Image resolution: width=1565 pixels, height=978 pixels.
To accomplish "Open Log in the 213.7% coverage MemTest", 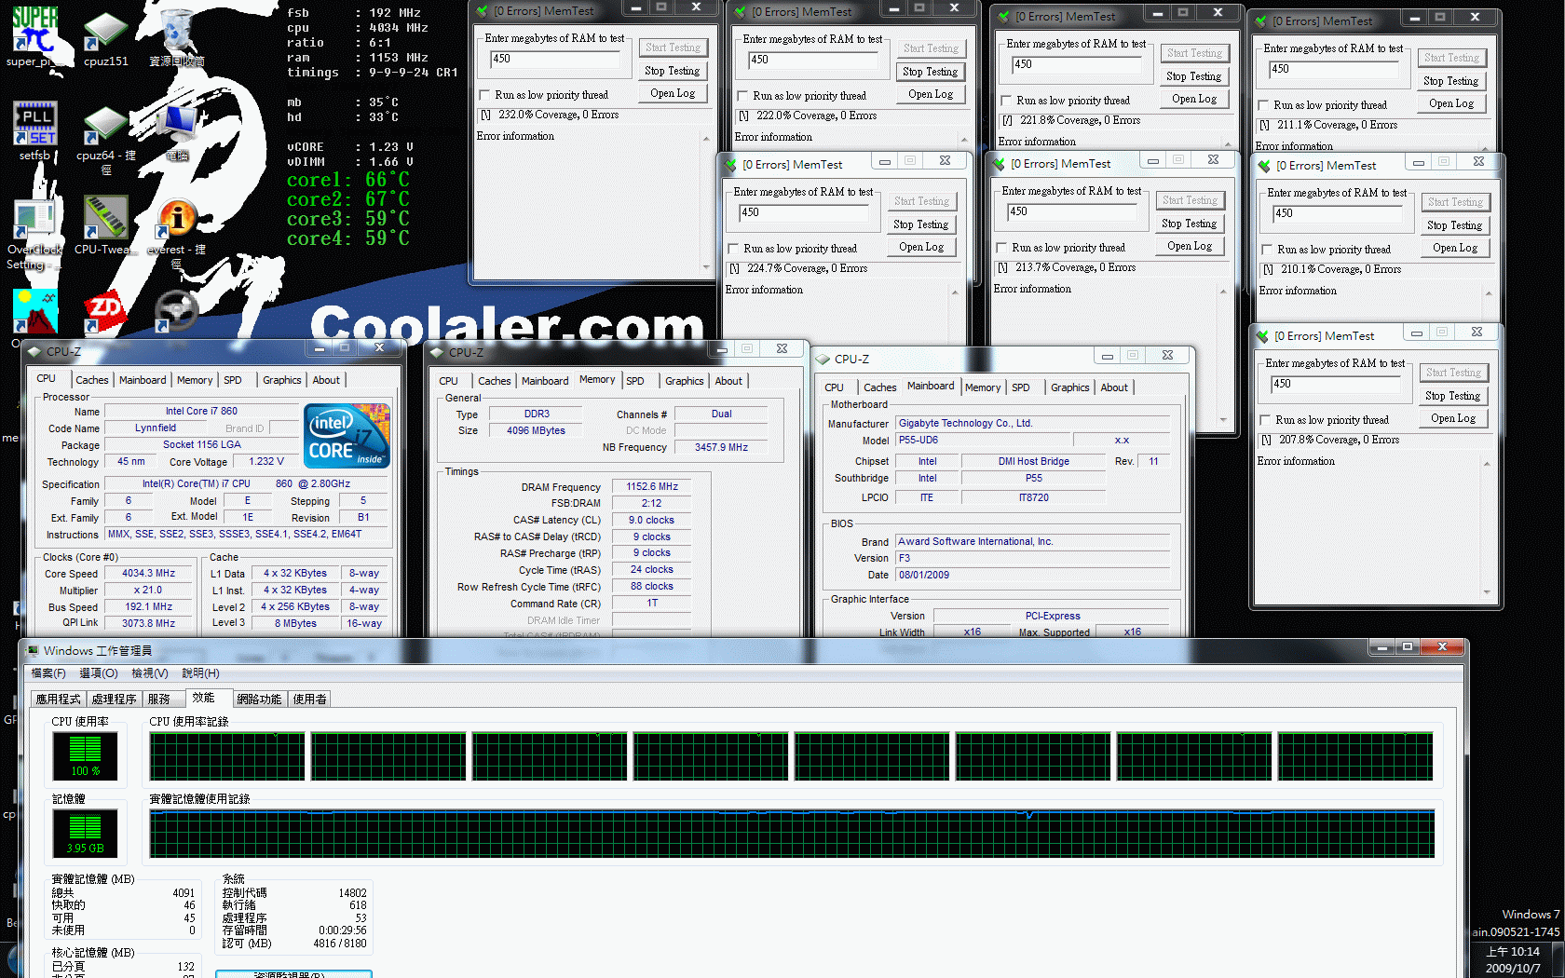I will pos(1190,246).
